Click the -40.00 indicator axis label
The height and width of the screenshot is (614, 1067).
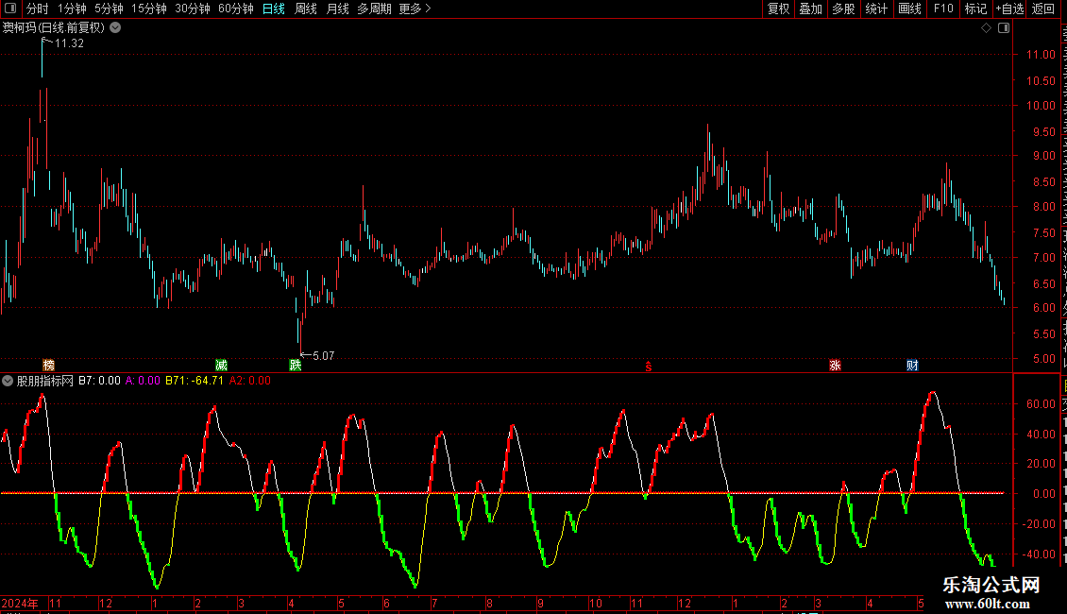(1039, 554)
